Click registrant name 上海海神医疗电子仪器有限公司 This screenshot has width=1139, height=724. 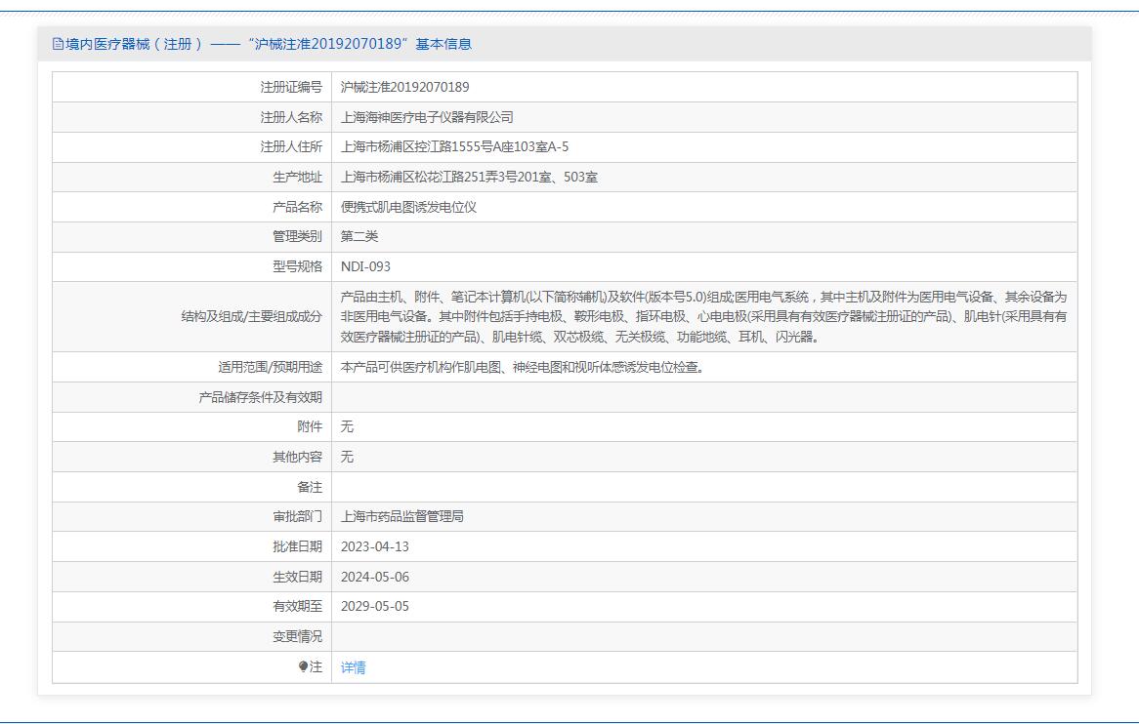click(427, 117)
